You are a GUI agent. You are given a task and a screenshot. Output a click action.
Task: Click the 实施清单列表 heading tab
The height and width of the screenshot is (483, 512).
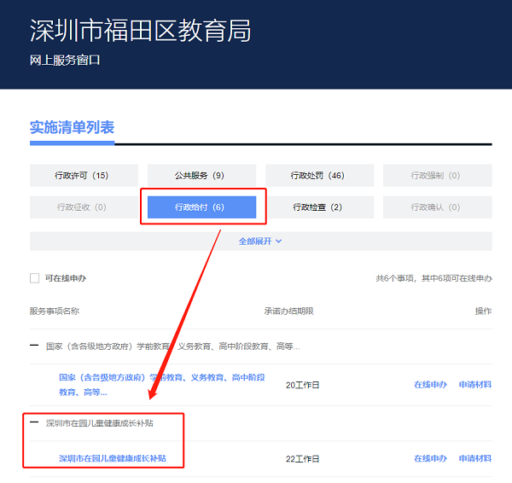[73, 127]
